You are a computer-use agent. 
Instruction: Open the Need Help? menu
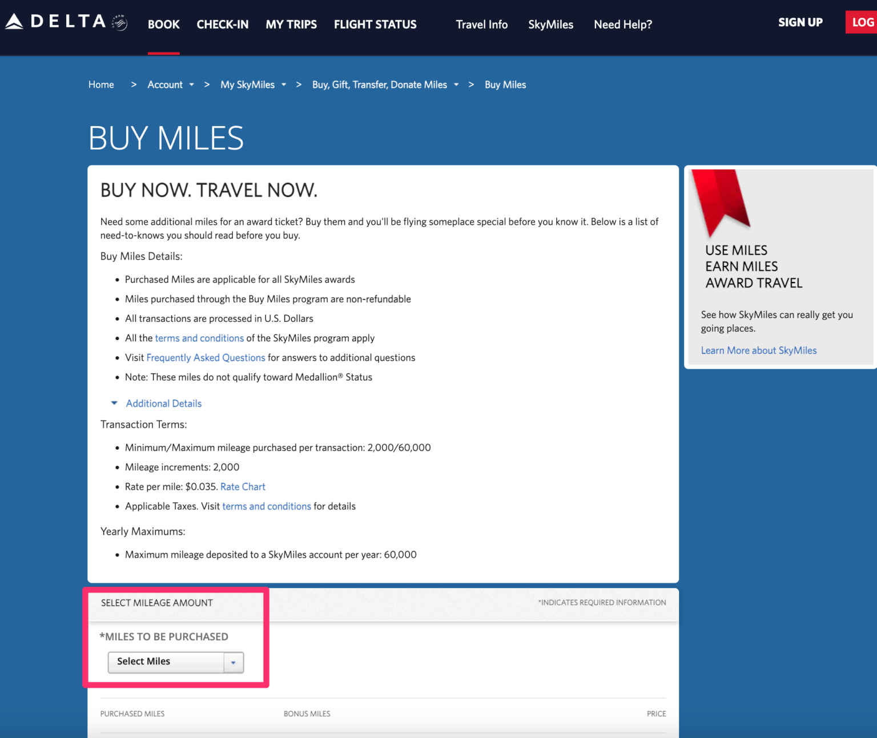coord(622,25)
